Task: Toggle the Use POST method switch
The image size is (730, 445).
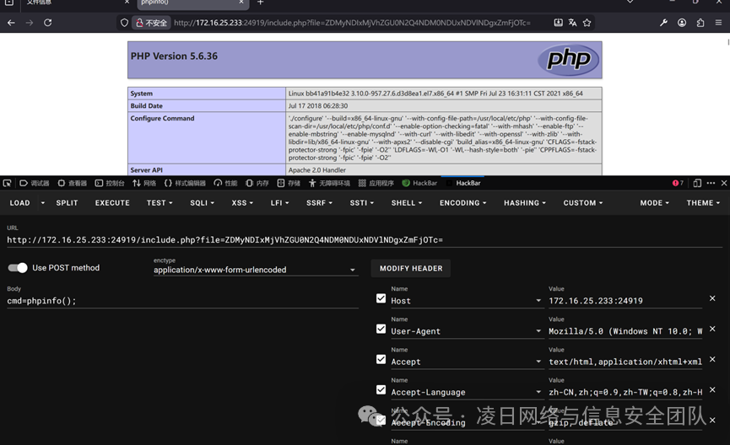Action: [18, 268]
